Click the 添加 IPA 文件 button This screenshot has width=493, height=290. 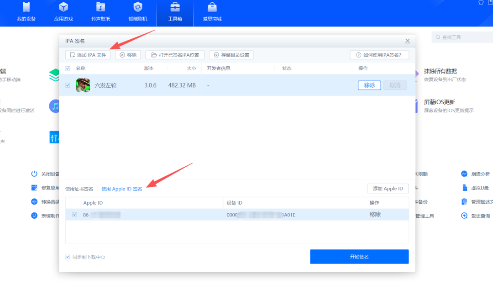87,54
